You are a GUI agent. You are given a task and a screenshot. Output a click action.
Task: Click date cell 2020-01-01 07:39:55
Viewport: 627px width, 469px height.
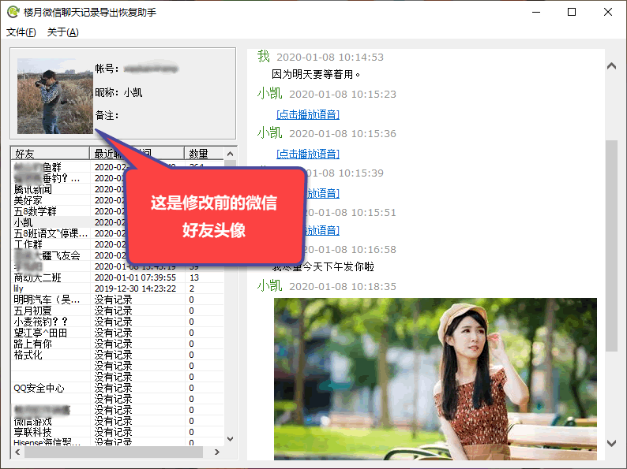tap(135, 277)
